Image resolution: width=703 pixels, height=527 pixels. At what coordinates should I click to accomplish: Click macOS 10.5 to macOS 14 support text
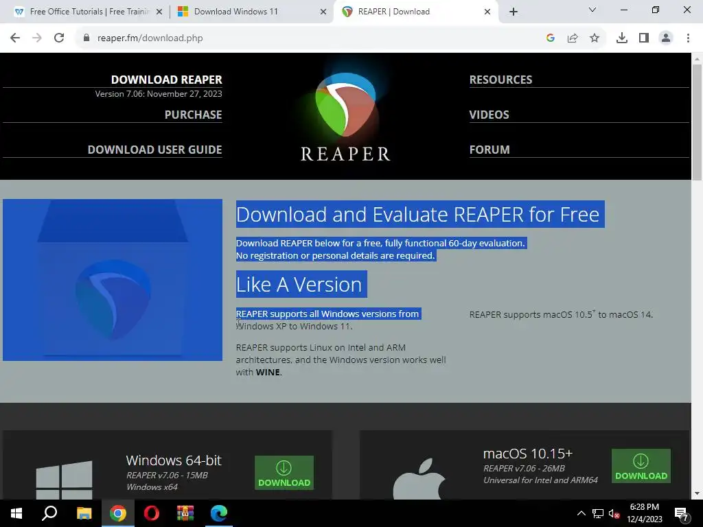(x=562, y=314)
